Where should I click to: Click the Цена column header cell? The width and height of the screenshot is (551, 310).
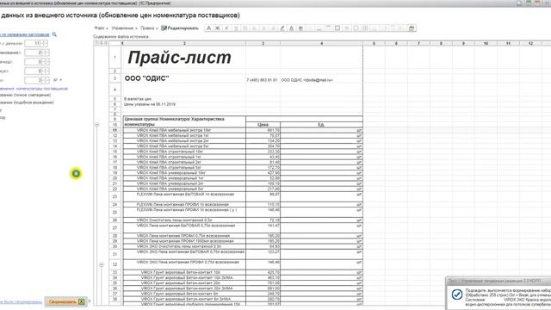(x=263, y=125)
